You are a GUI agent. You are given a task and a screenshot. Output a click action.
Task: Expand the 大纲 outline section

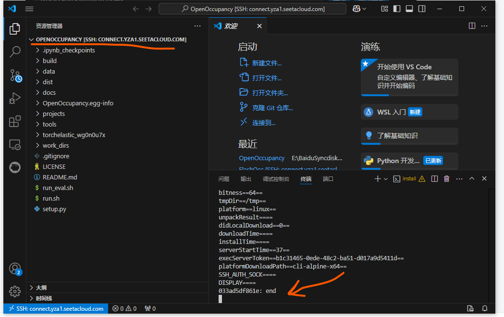pyautogui.click(x=41, y=288)
